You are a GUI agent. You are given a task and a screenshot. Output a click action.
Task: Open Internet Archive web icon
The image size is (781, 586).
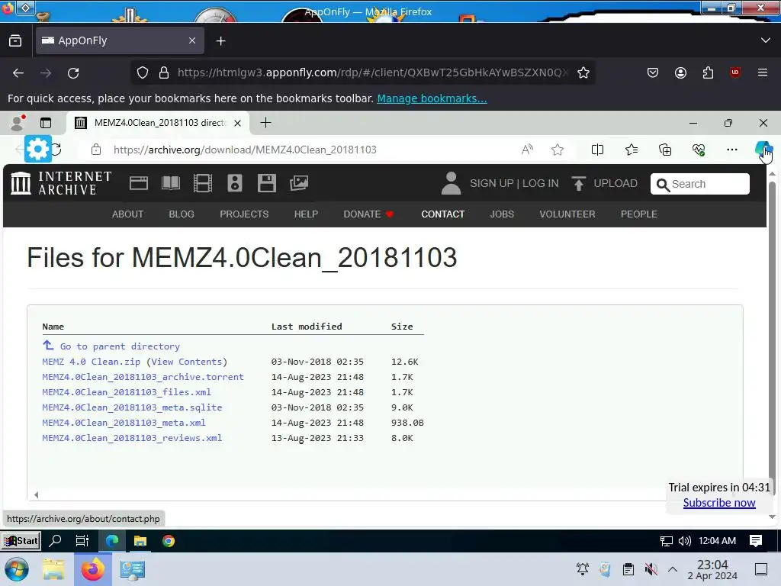pos(139,183)
